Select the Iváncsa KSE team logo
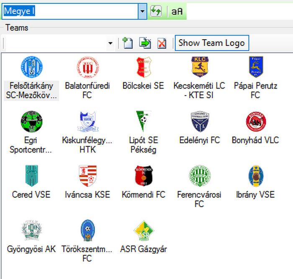This screenshot has width=293, height=279. coord(87,176)
